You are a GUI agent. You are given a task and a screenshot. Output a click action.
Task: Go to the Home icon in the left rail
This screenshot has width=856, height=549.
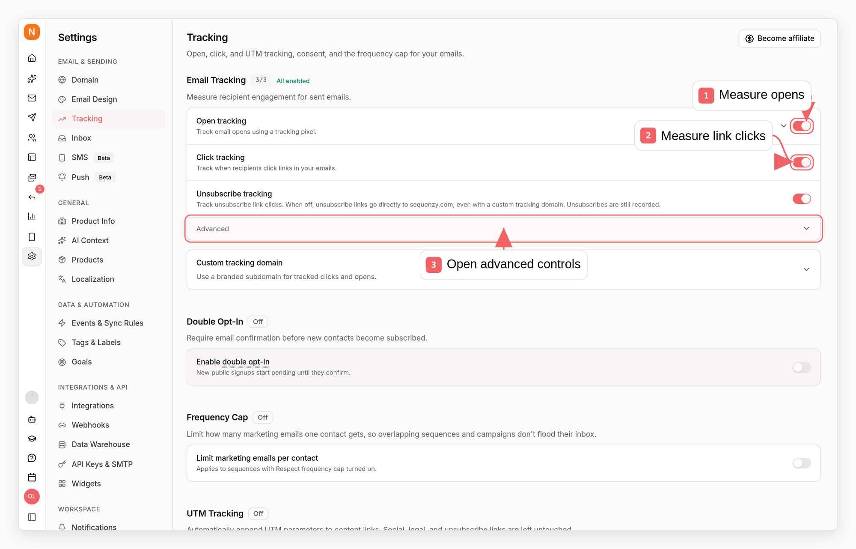32,58
